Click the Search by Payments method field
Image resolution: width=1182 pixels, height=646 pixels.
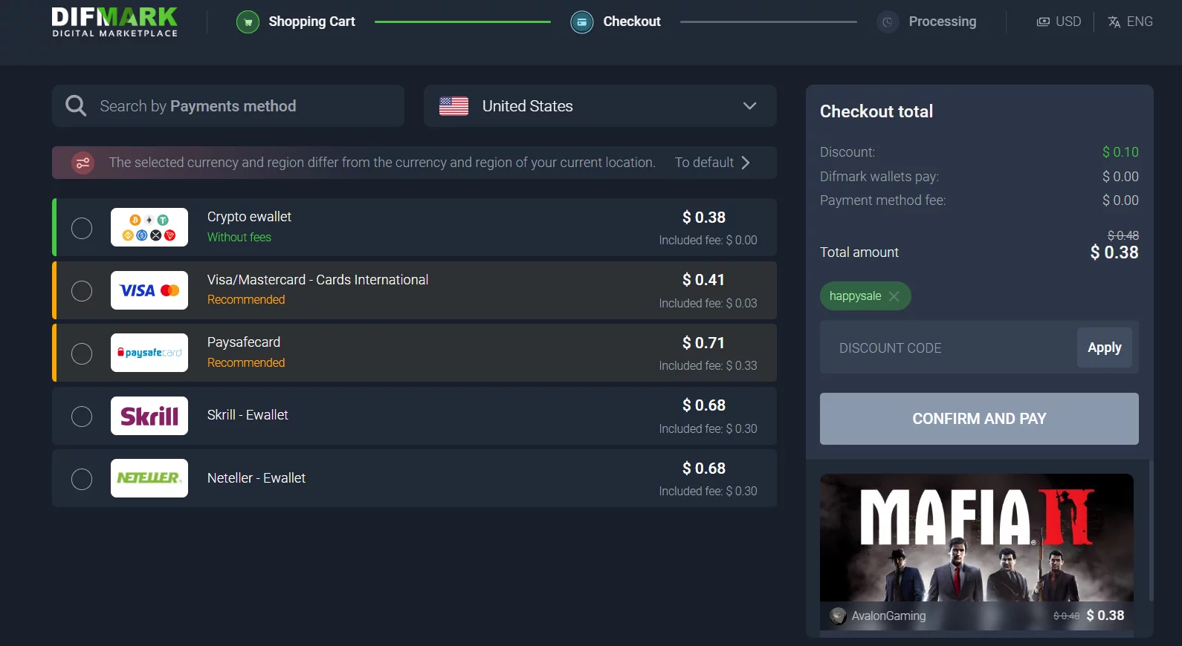[x=228, y=106]
